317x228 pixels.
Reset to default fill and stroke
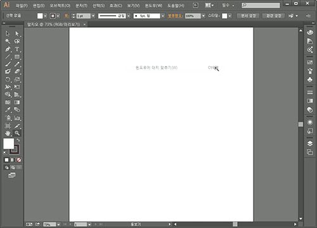(5, 153)
